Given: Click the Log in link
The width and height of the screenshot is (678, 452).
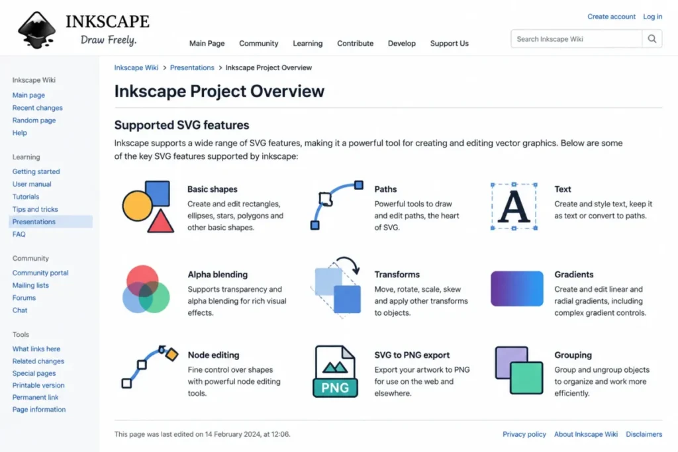Looking at the screenshot, I should point(652,17).
